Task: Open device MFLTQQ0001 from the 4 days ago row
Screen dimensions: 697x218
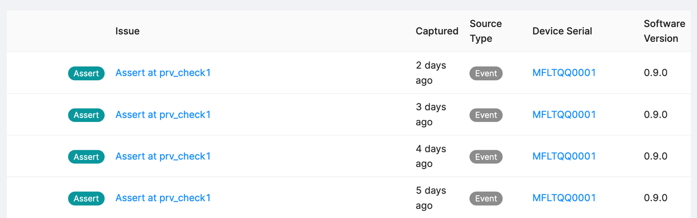Action: pos(564,156)
